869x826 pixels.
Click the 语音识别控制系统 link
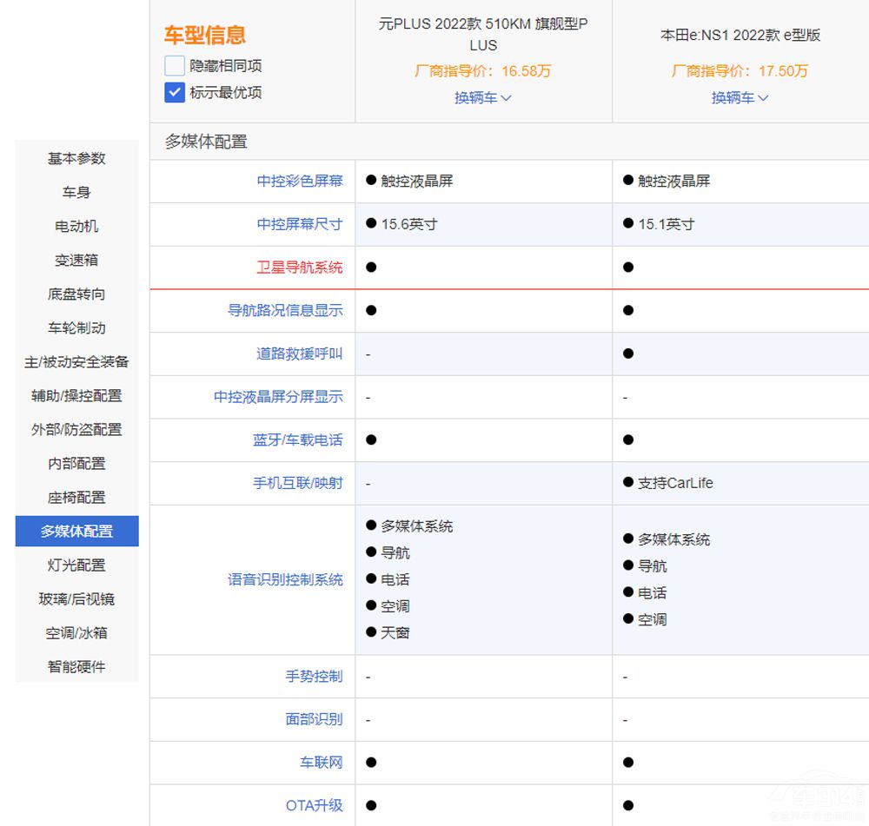click(x=286, y=579)
